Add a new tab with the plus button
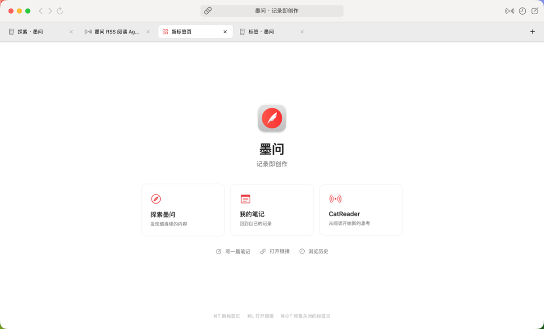This screenshot has height=329, width=544. [x=532, y=32]
